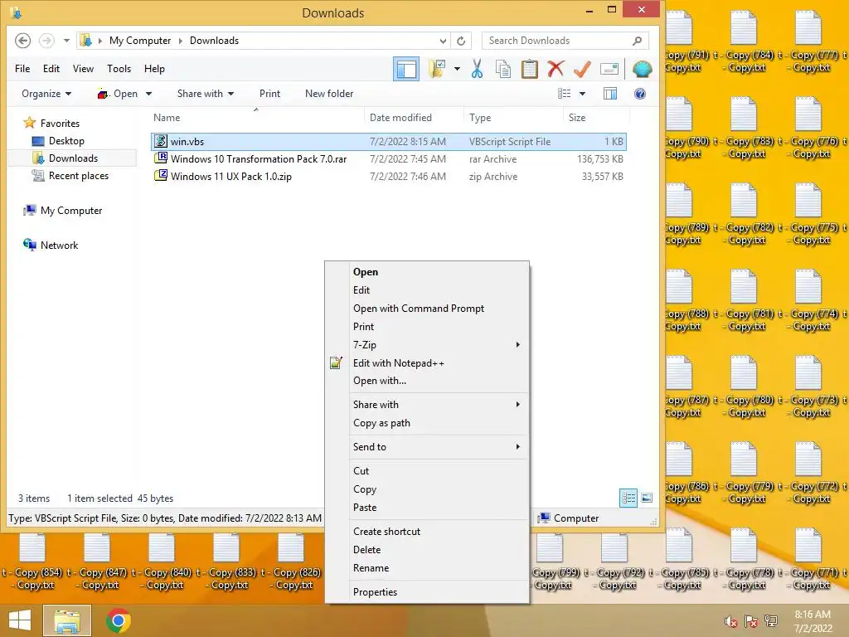Toggle the preview pane icon
This screenshot has height=637, width=849.
(x=610, y=94)
